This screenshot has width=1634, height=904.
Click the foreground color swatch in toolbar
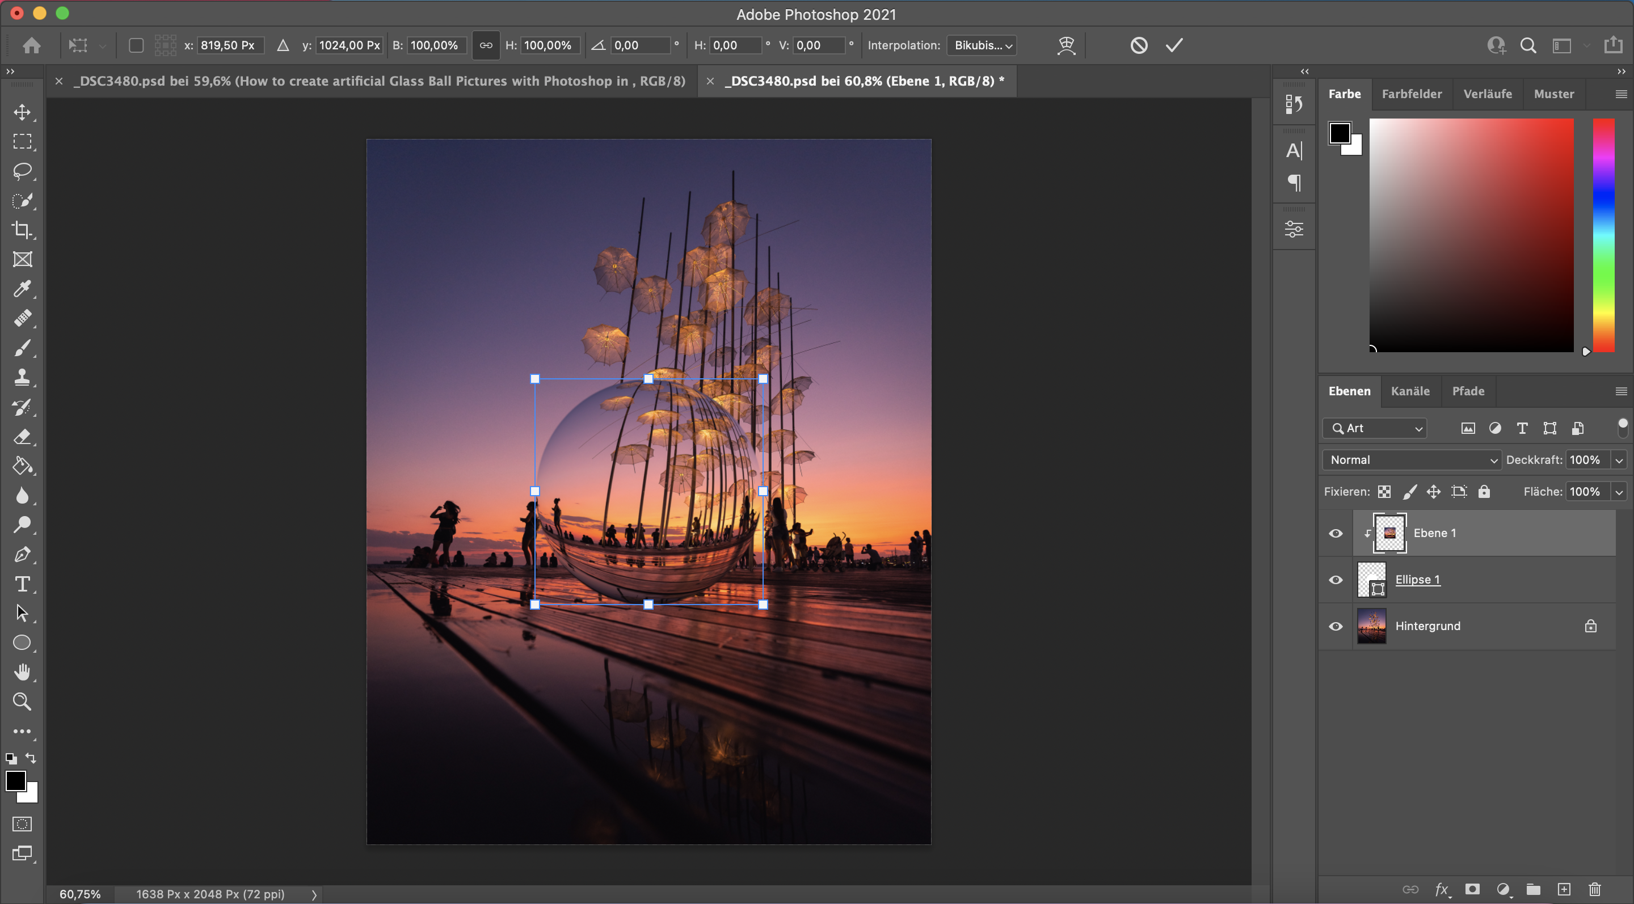click(x=15, y=780)
